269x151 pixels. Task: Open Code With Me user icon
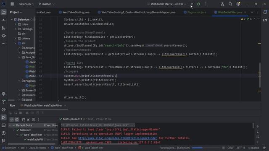222,4
